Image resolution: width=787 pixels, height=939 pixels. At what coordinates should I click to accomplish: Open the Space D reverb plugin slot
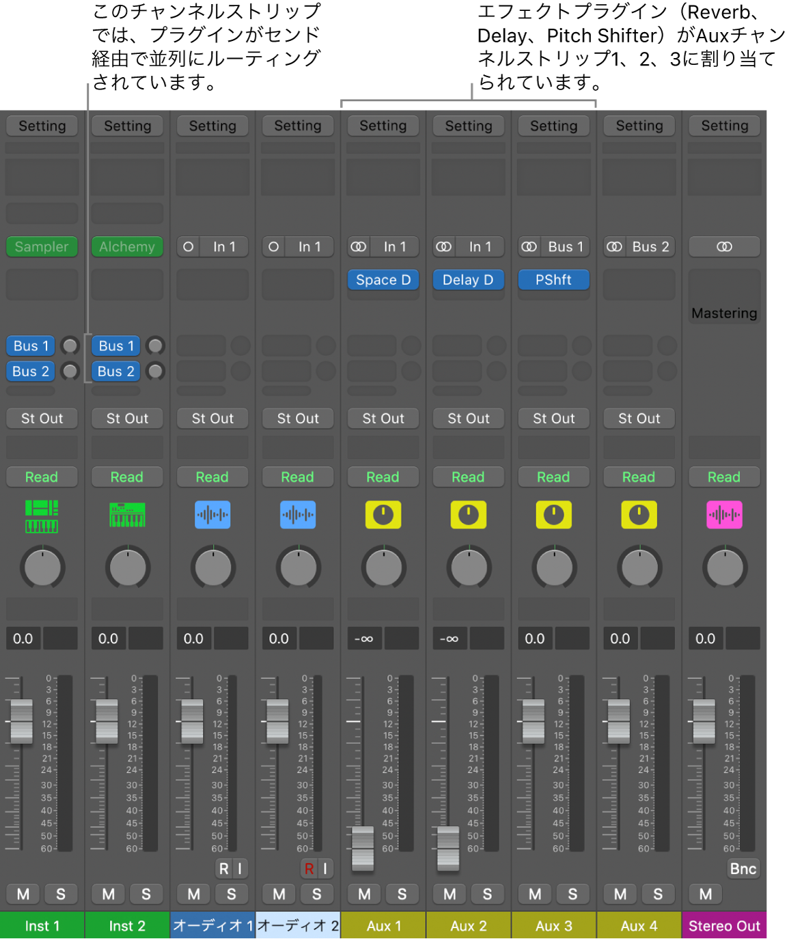383,280
